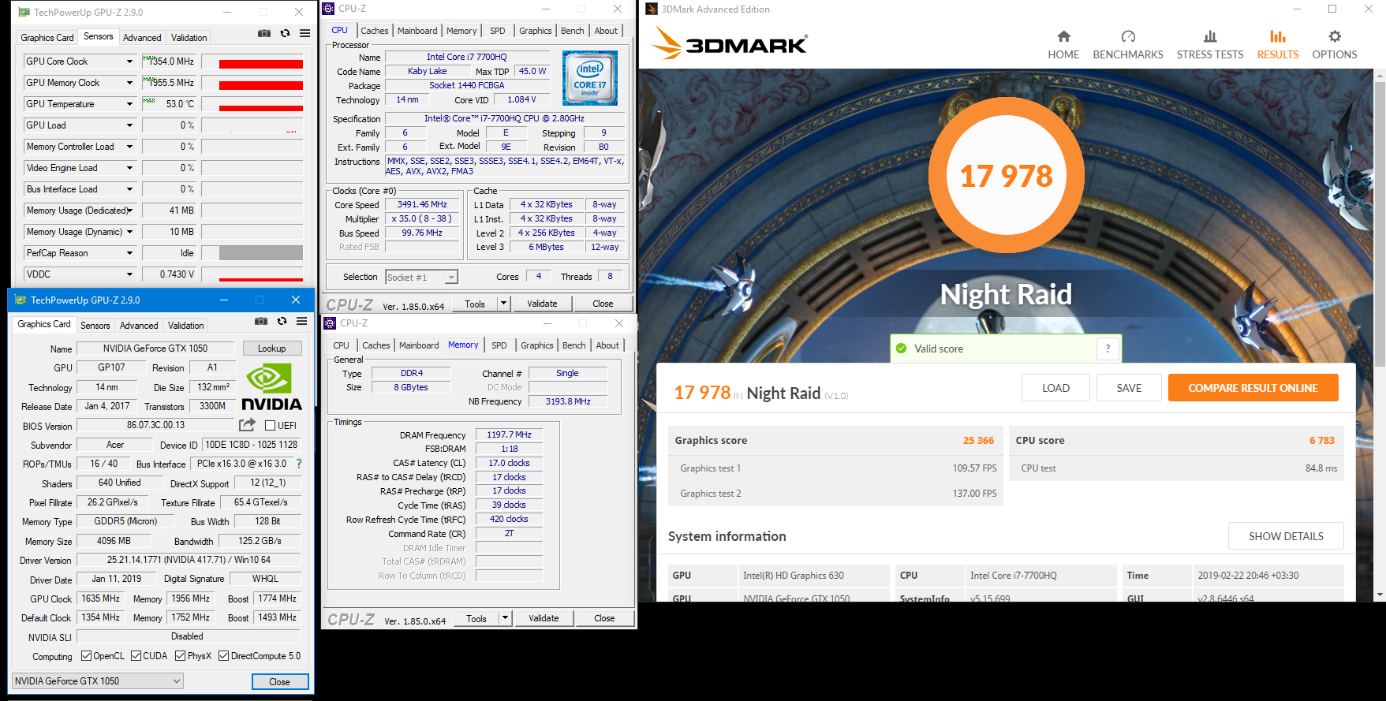Viewport: 1386px width, 701px height.
Task: Open 3DMark OPTIONS gear icon
Action: click(1335, 36)
